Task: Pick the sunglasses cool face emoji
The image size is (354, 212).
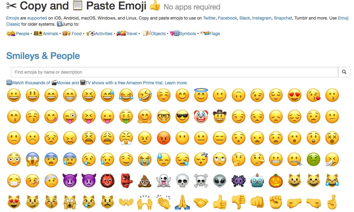Action: (x=182, y=116)
